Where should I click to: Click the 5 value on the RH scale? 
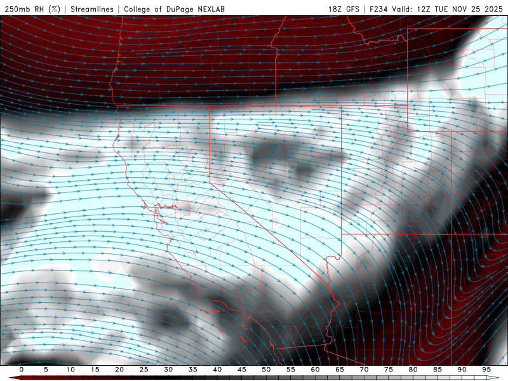(x=46, y=370)
